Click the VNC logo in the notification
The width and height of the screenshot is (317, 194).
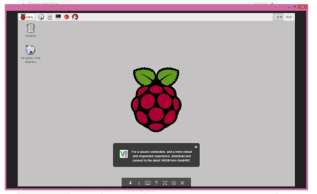(x=124, y=154)
